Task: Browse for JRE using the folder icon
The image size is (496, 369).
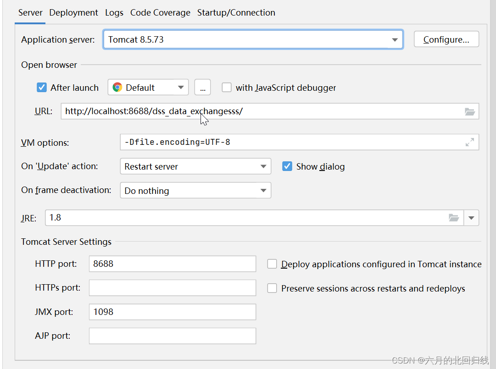Action: 454,218
